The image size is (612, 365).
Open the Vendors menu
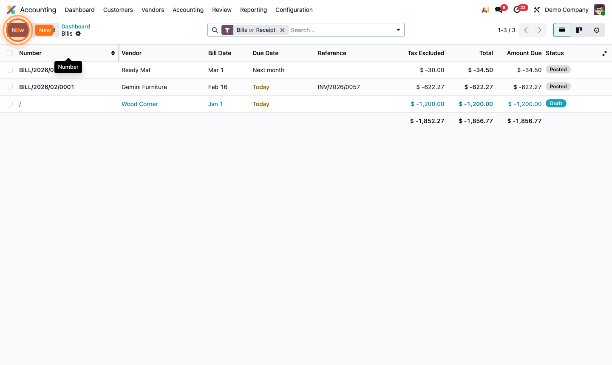pos(153,9)
